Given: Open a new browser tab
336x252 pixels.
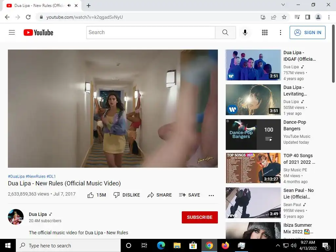Looking at the screenshot, I should [x=89, y=6].
